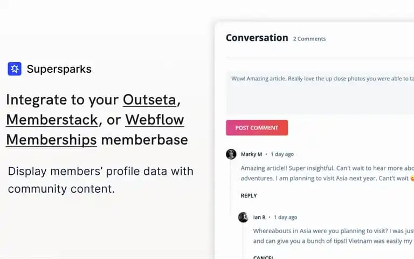Click the Supersparks brand name
This screenshot has width=414, height=259.
click(59, 69)
